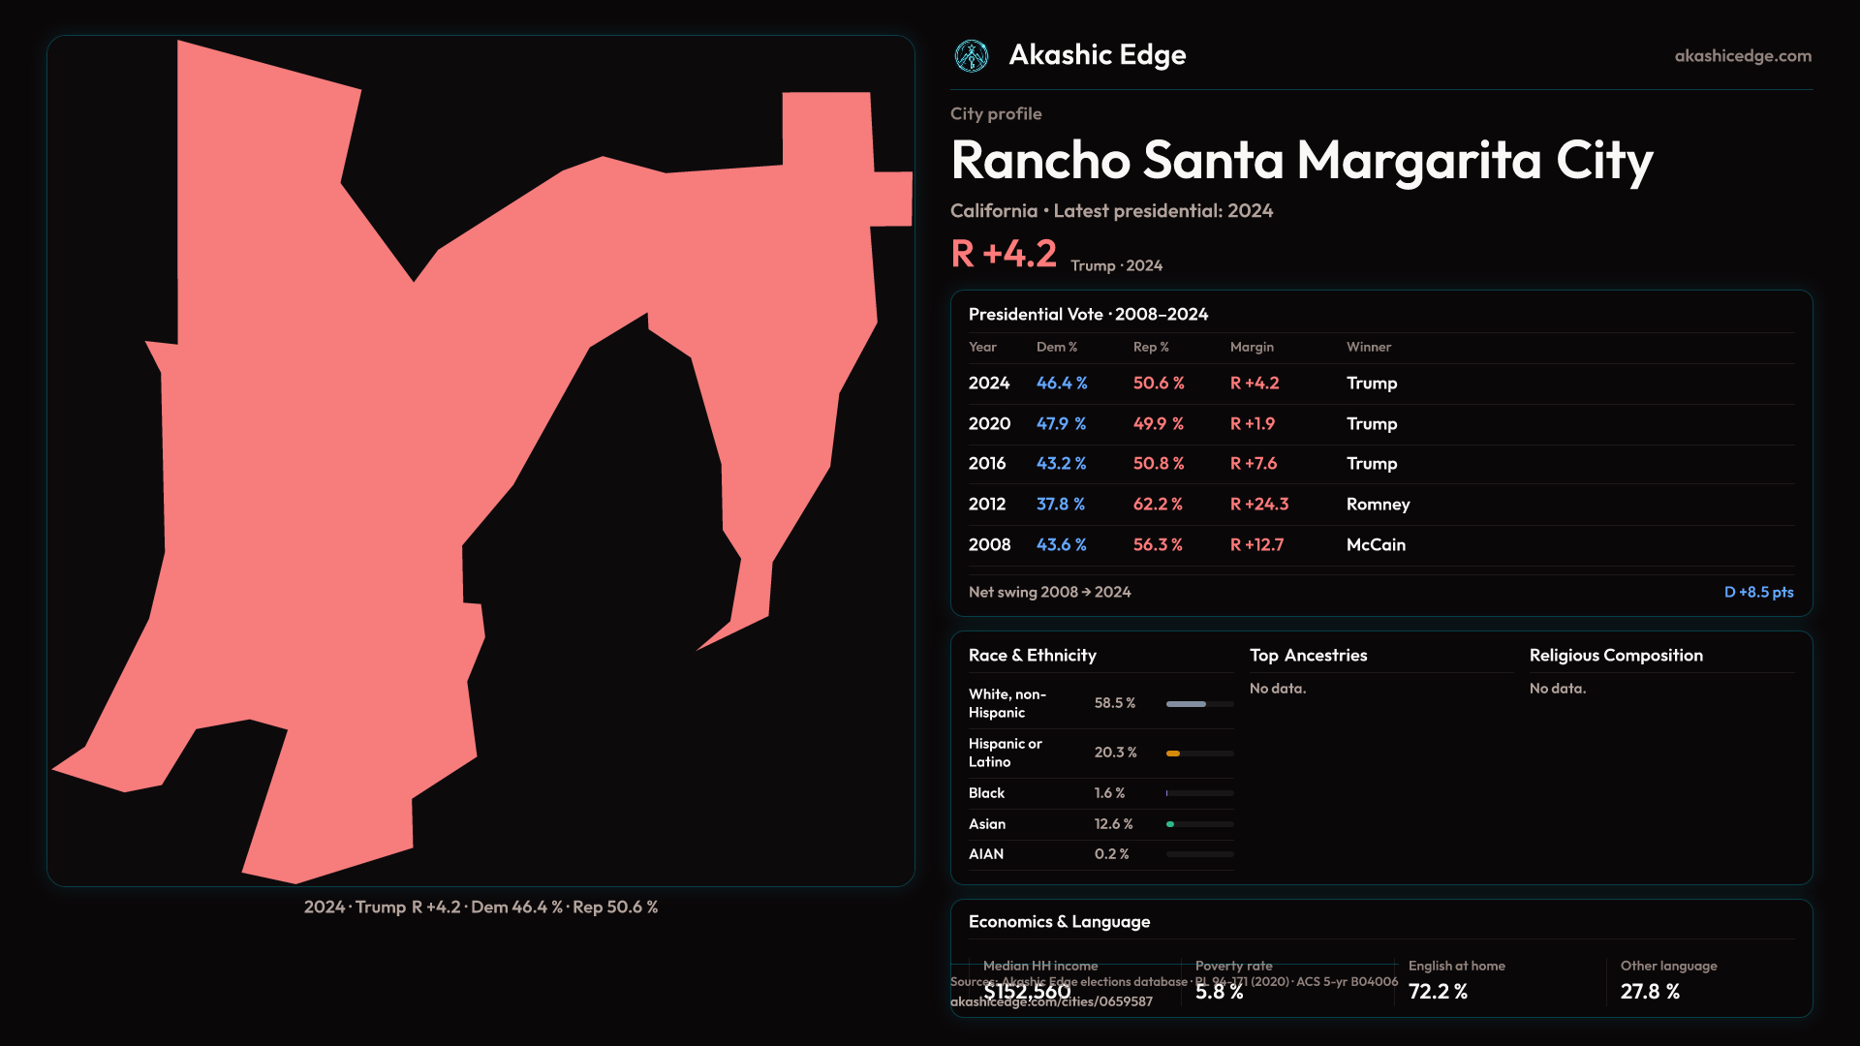Viewport: 1860px width, 1046px height.
Task: Click the Other language 27.8 % value
Action: [x=1650, y=992]
